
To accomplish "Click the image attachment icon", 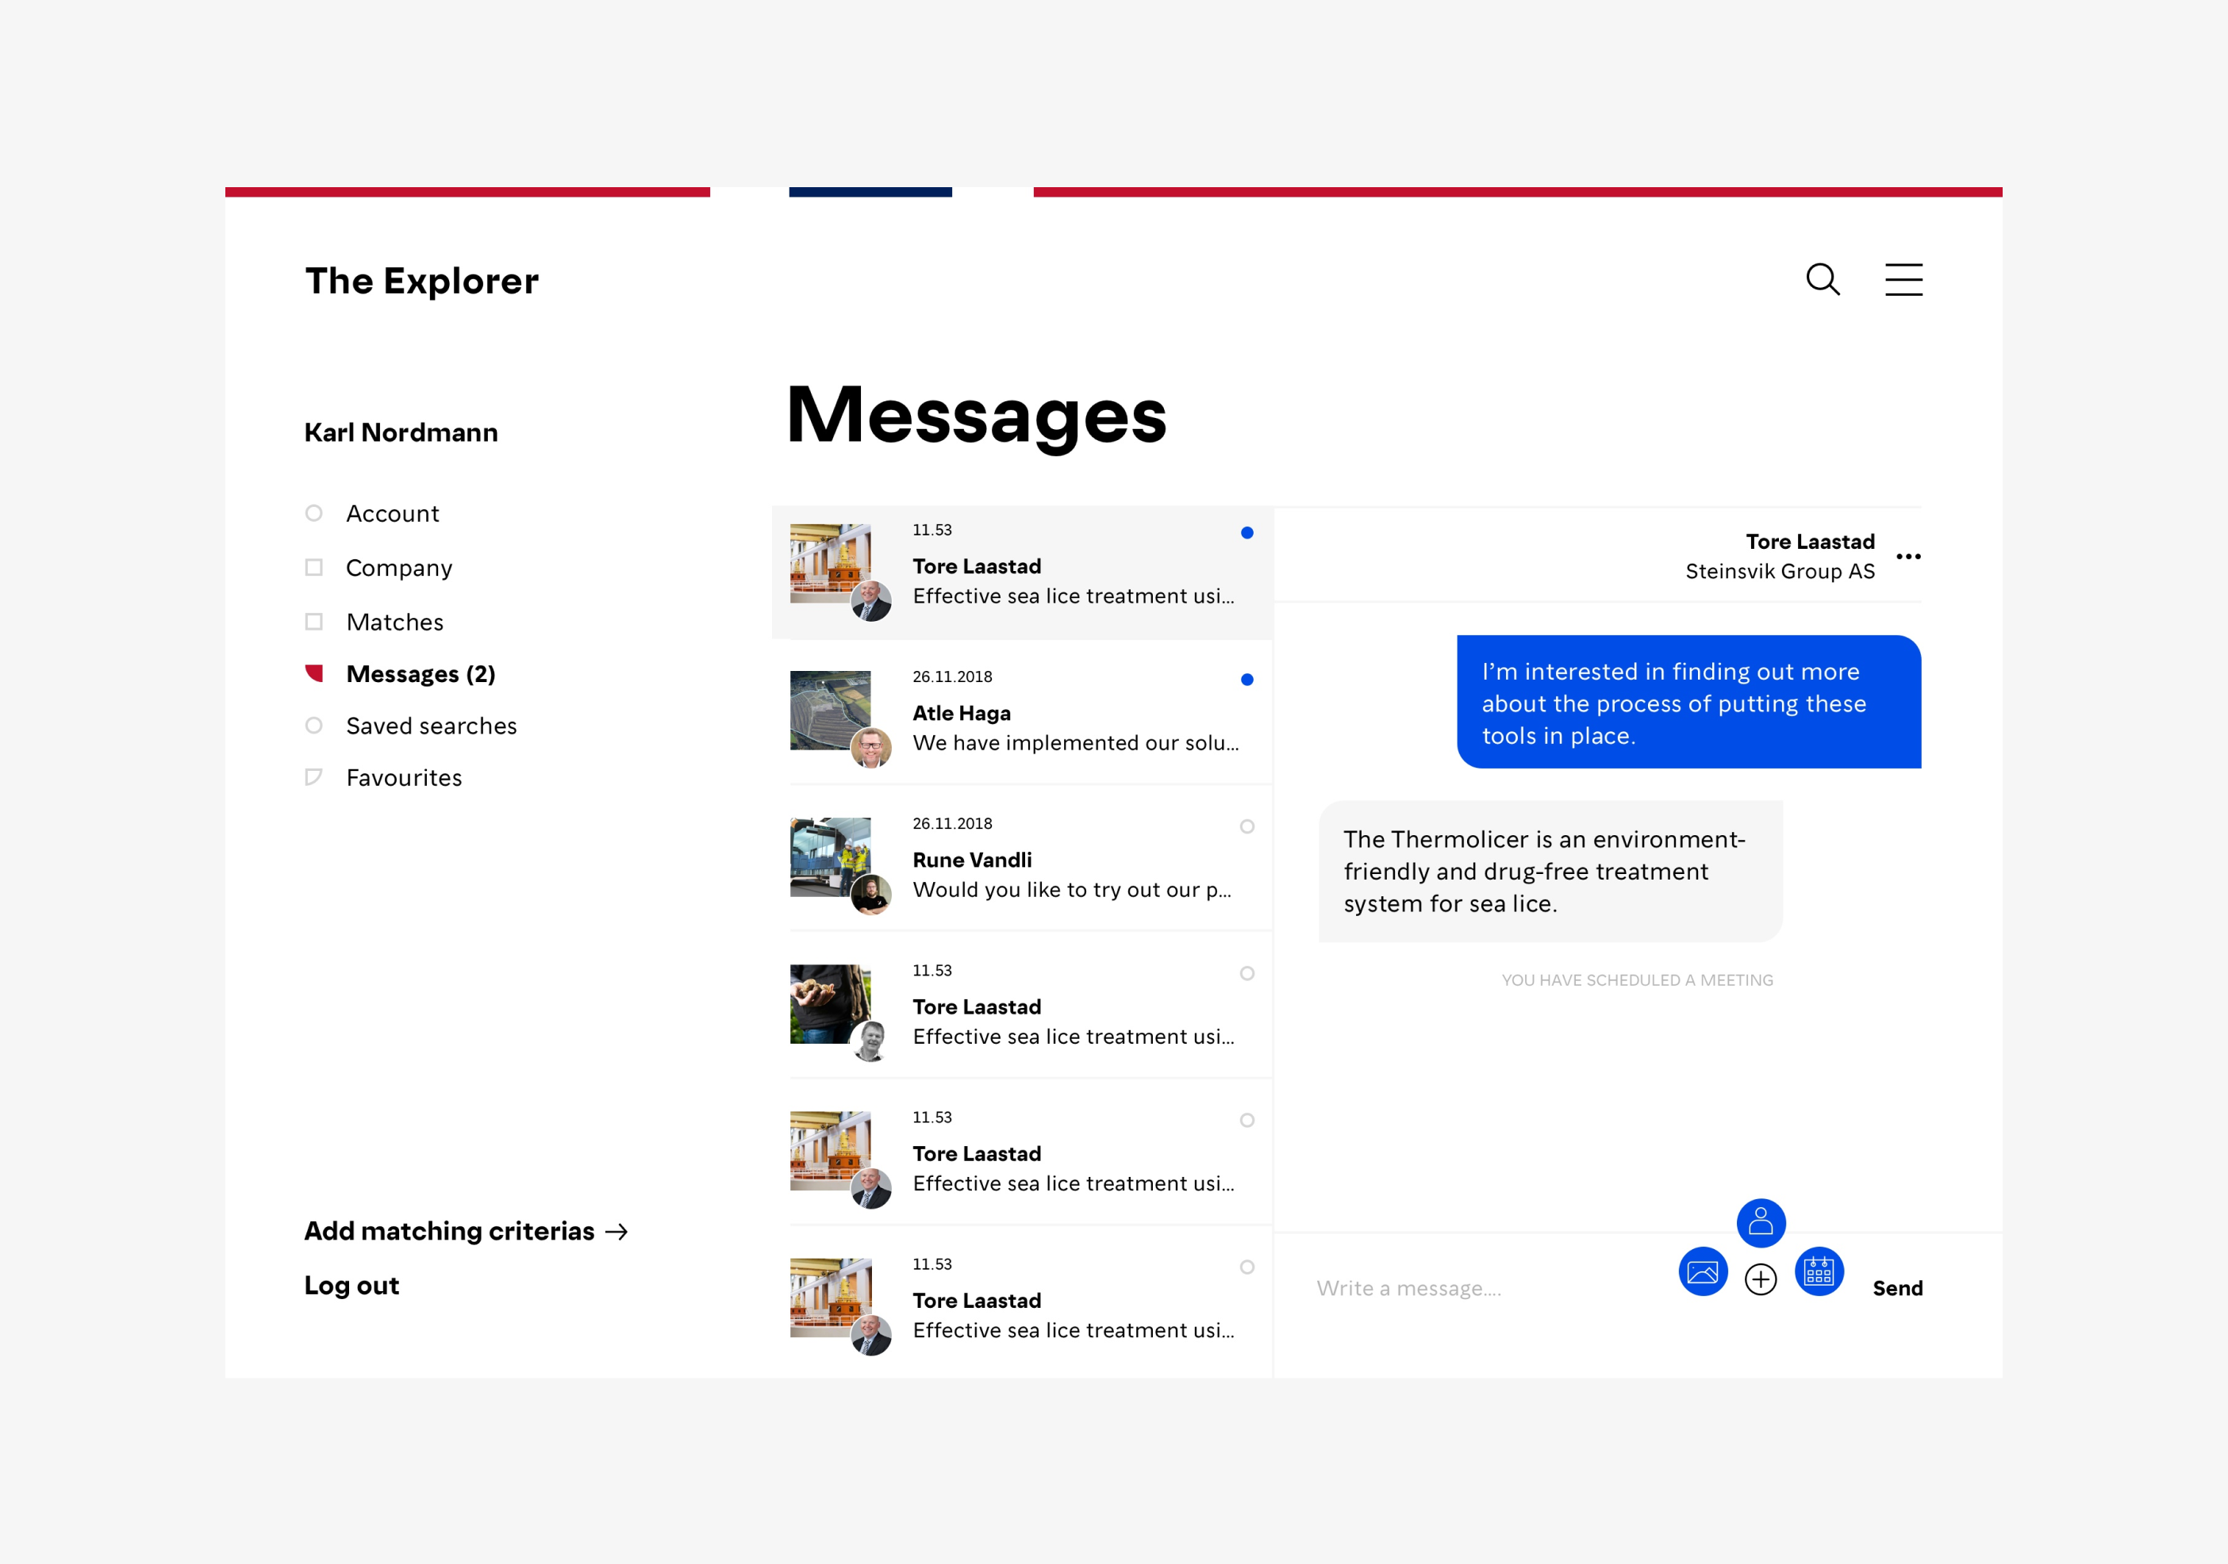I will [1702, 1272].
